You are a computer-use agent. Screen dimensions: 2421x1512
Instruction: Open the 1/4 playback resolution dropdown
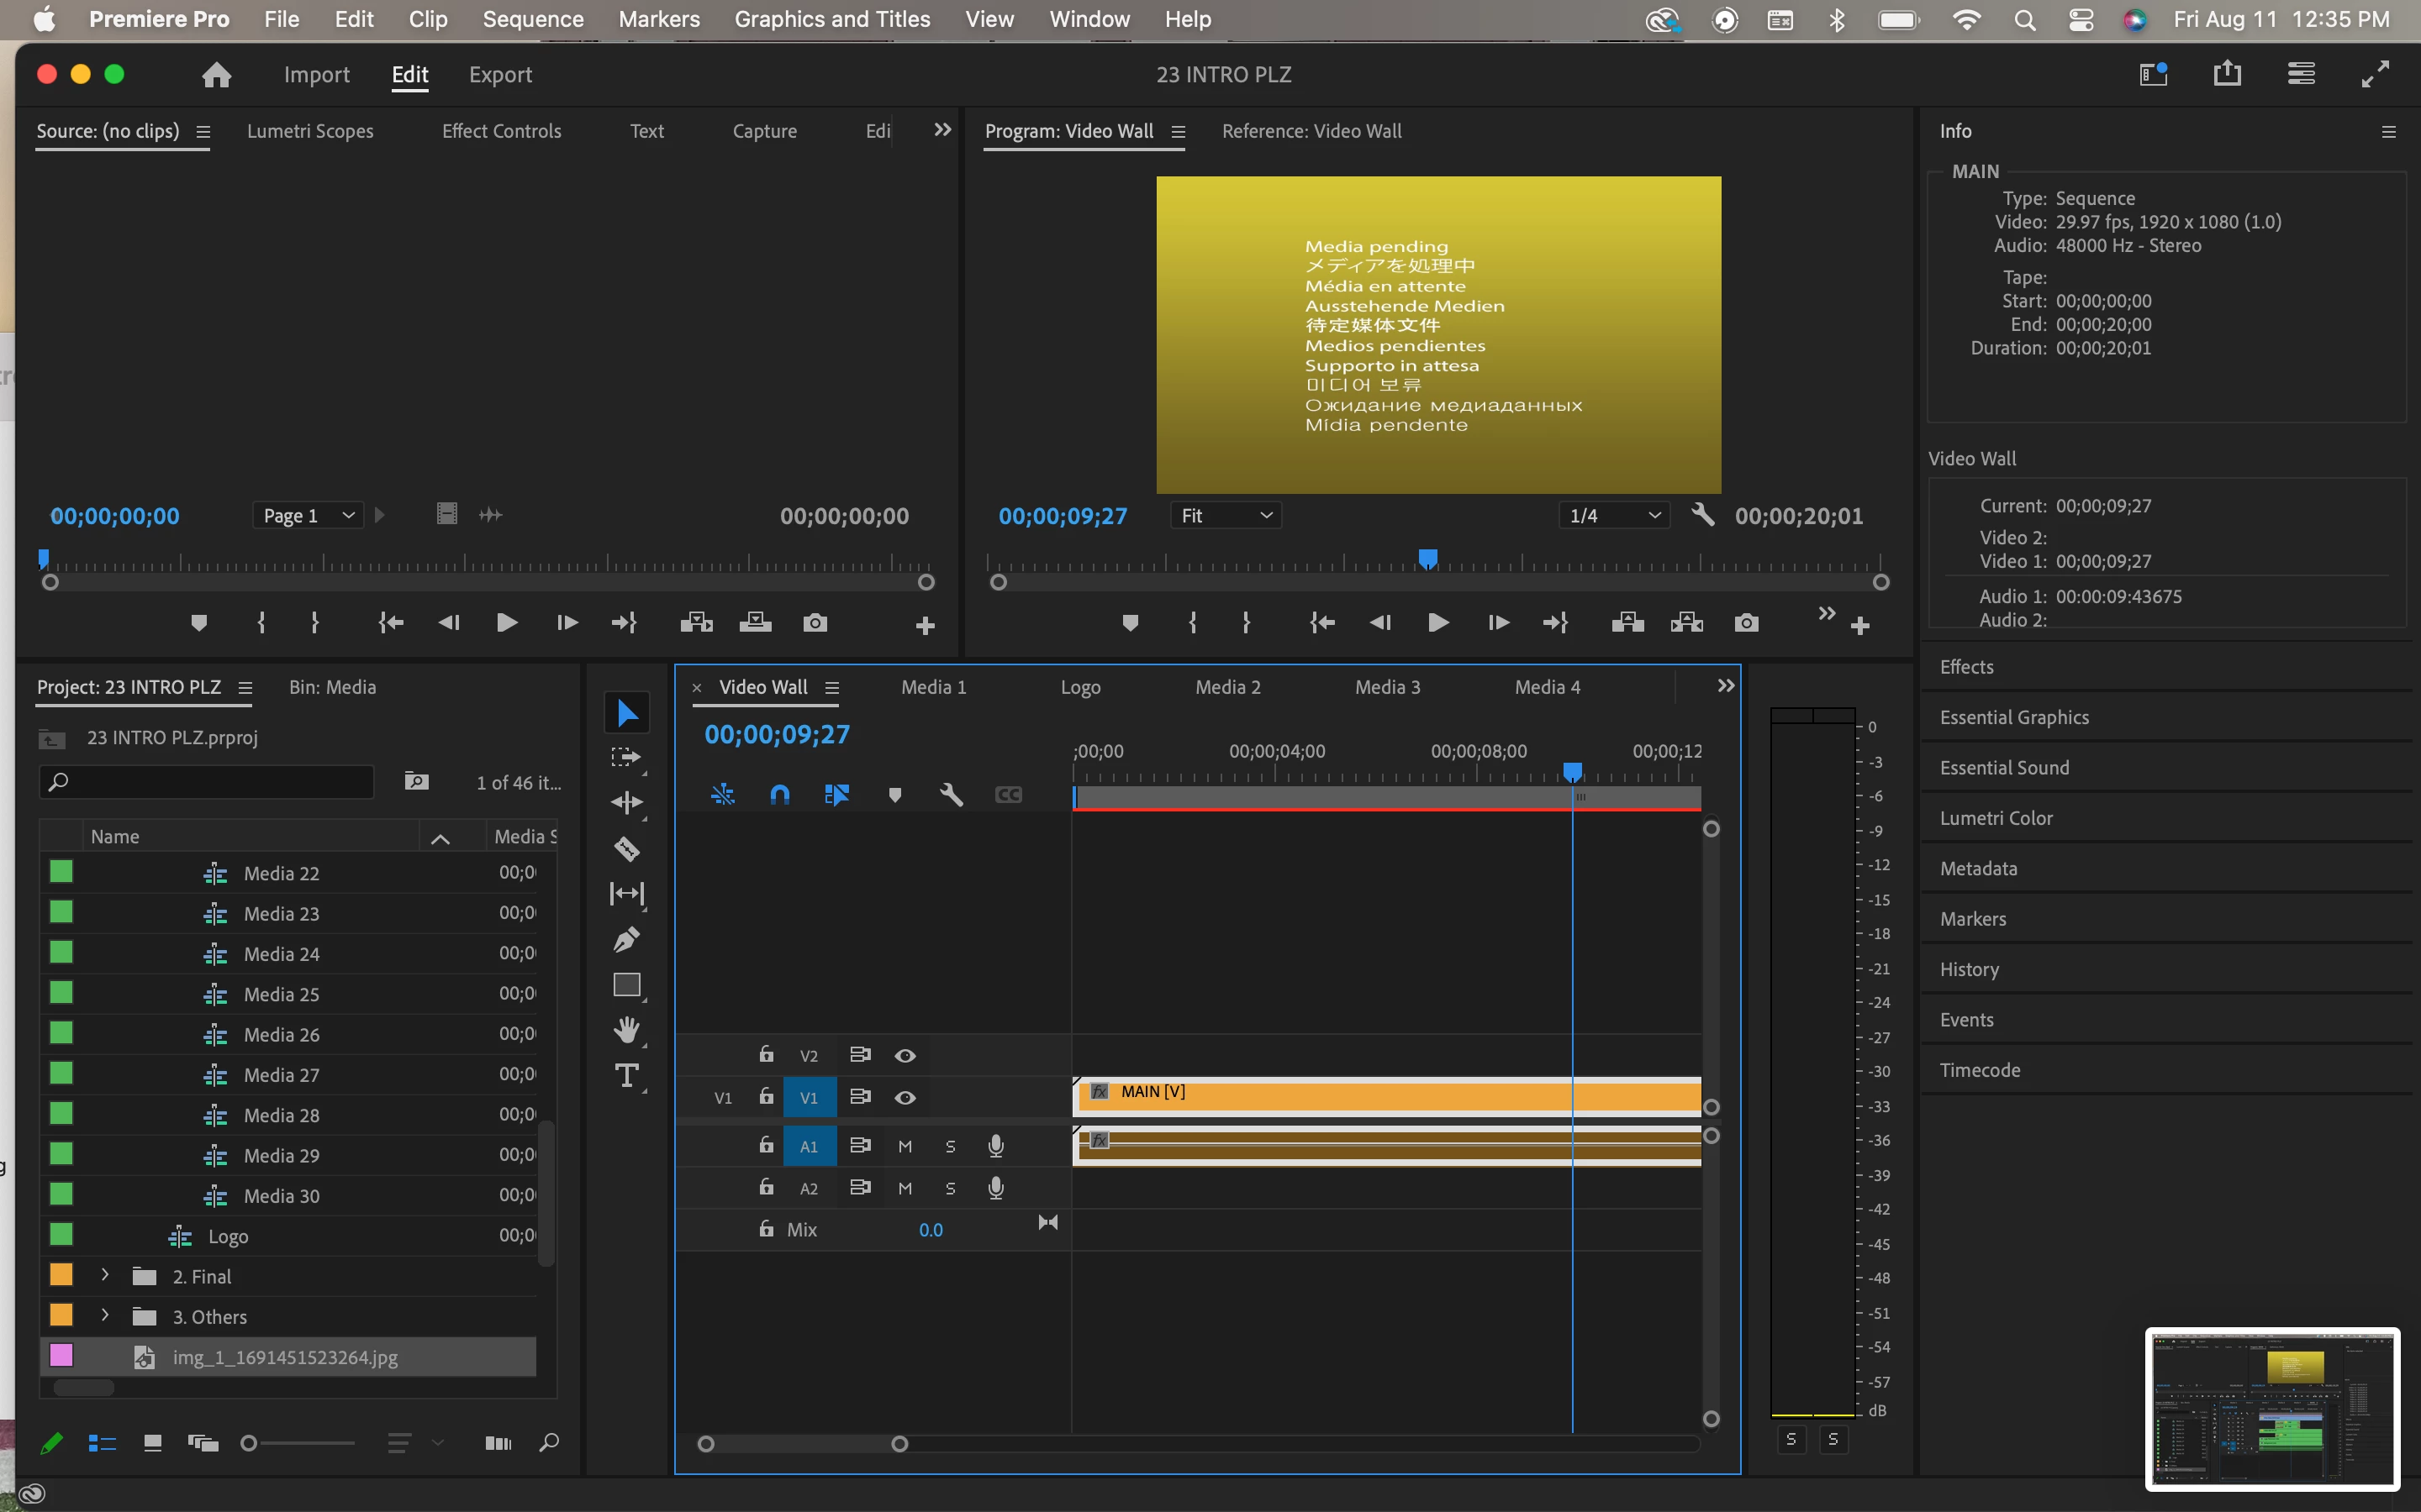click(x=1614, y=515)
